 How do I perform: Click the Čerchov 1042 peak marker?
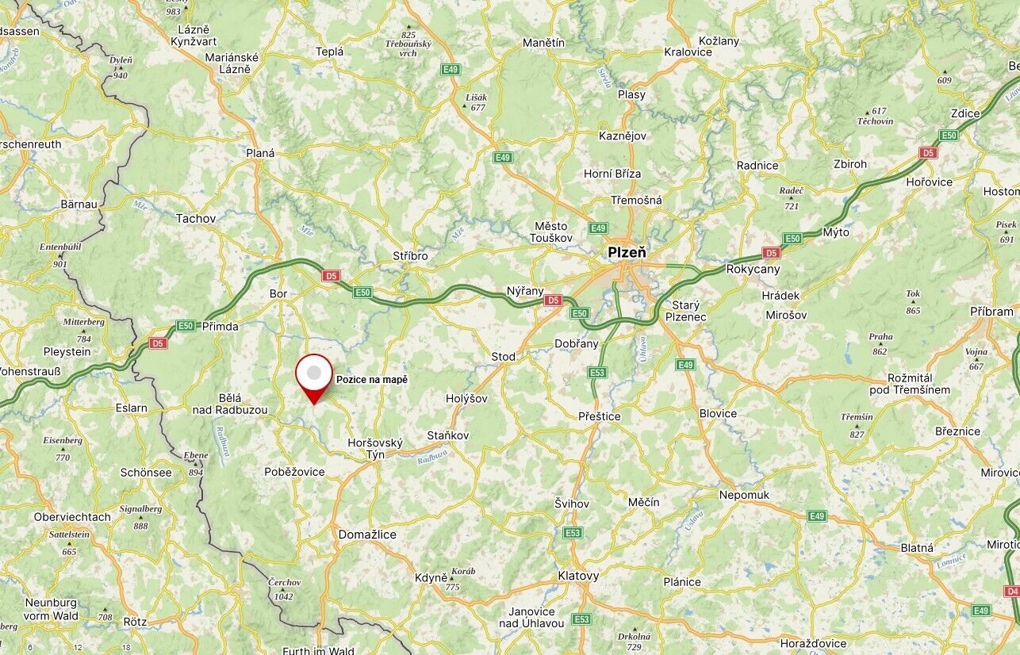(284, 588)
